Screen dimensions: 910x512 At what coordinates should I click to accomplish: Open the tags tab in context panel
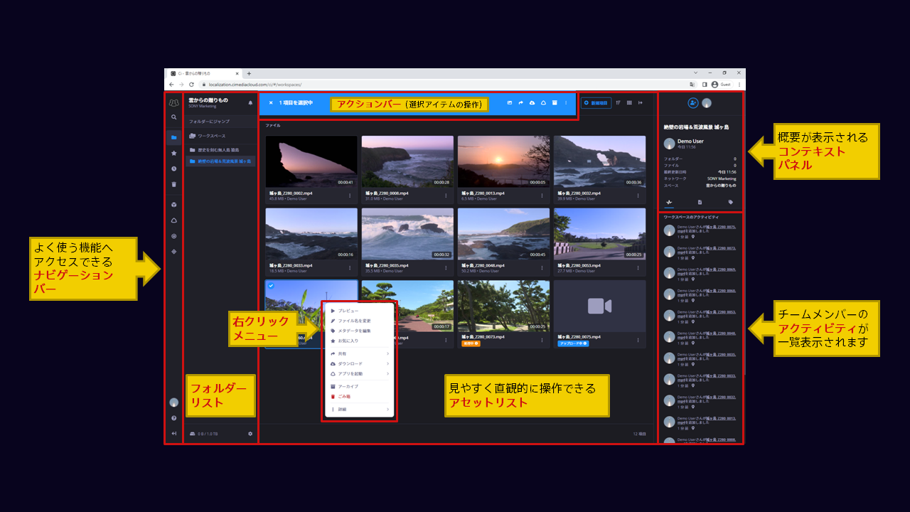[730, 202]
